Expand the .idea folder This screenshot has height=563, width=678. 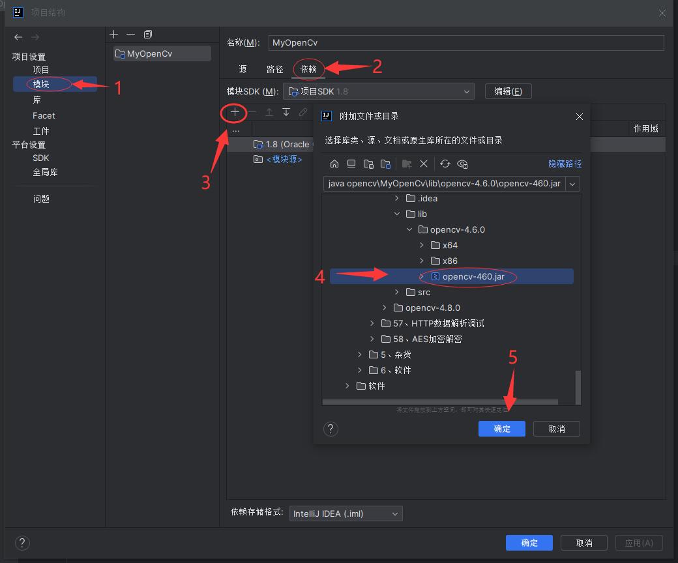click(x=397, y=198)
